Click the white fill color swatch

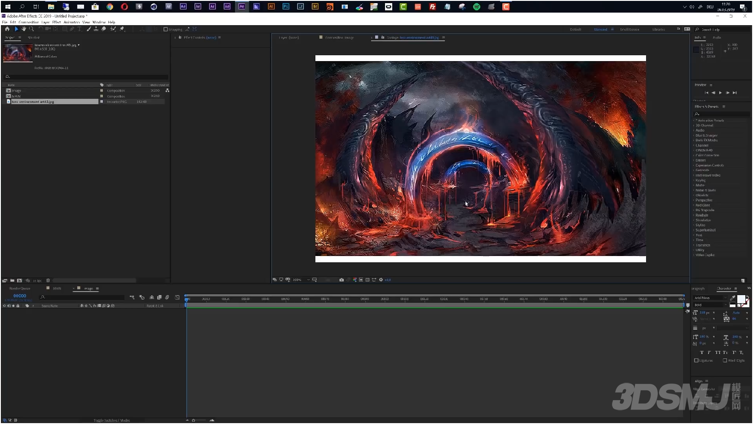[741, 299]
